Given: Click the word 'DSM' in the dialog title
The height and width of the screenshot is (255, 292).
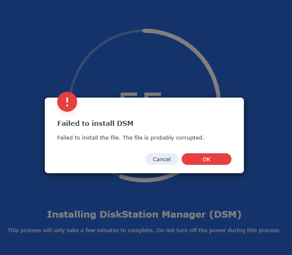Looking at the screenshot, I should tap(125, 123).
